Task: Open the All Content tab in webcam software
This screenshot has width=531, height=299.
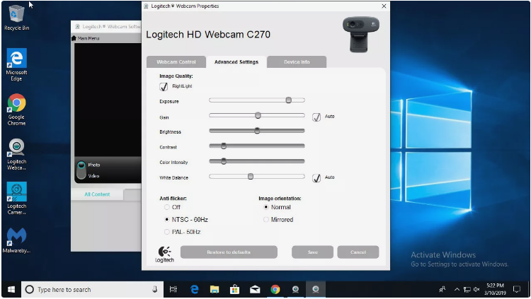Action: (97, 194)
